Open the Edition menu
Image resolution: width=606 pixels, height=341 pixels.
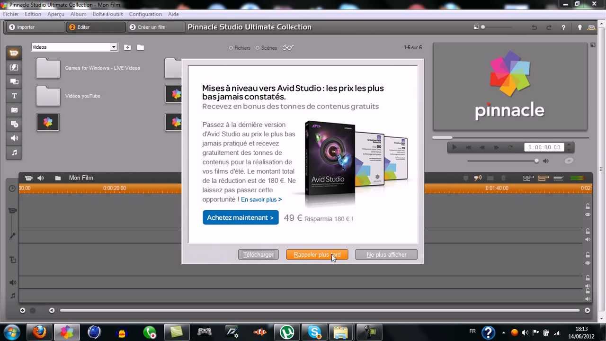tap(33, 14)
